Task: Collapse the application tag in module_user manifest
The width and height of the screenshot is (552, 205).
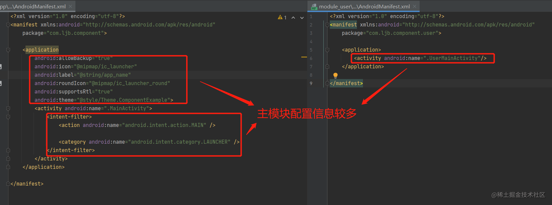Action: pyautogui.click(x=327, y=50)
